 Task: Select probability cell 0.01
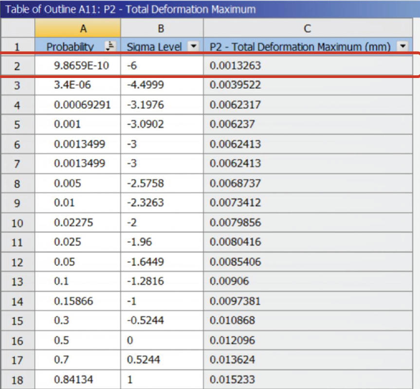78,203
